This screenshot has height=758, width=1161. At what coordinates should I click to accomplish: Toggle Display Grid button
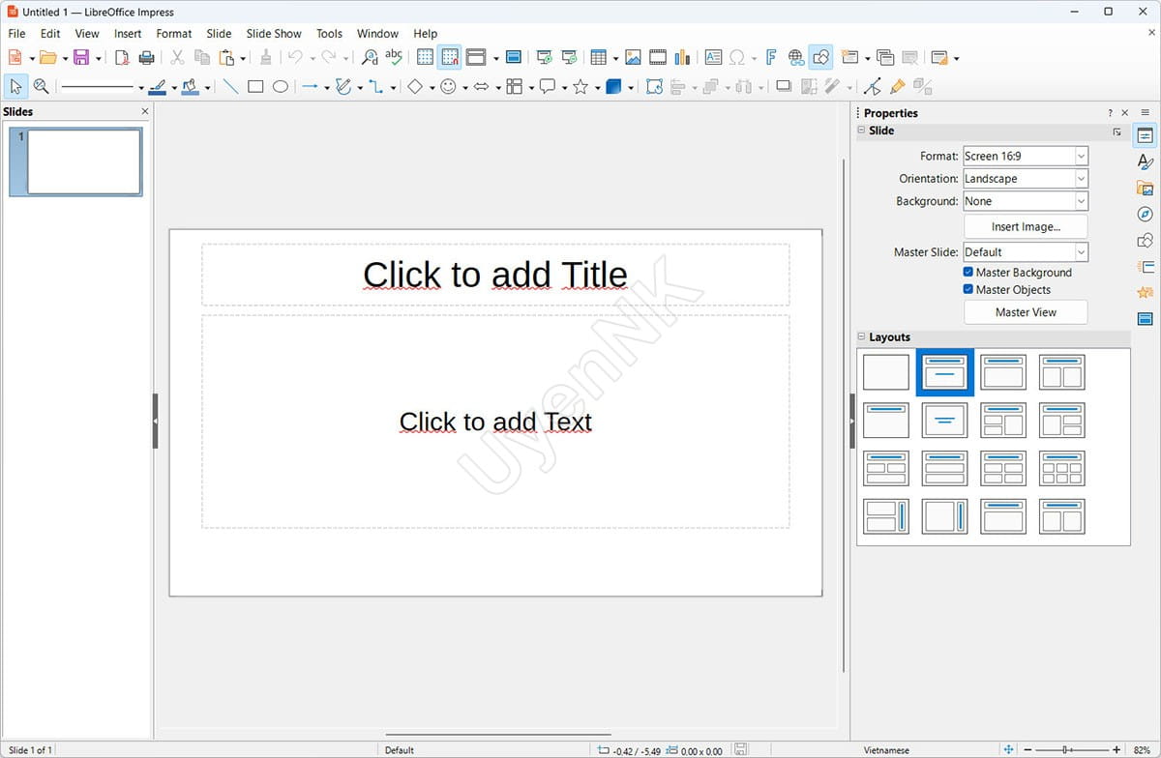click(x=425, y=58)
